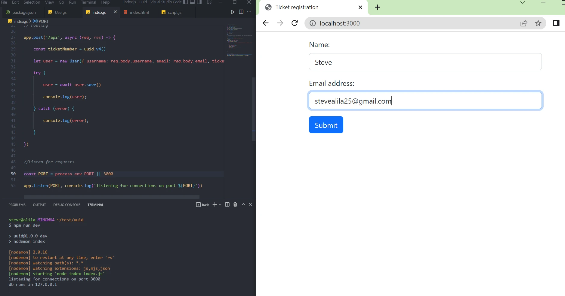This screenshot has width=565, height=296.
Task: Open the terminal launch profile dropdown
Action: (220, 205)
